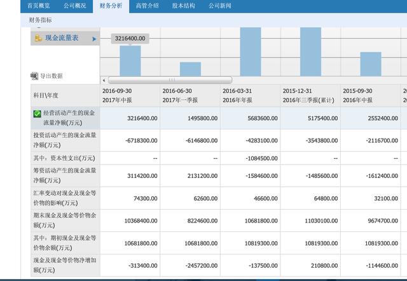This screenshot has height=281, width=407.
Task: Click the 导出数据 export link
Action: (x=51, y=76)
